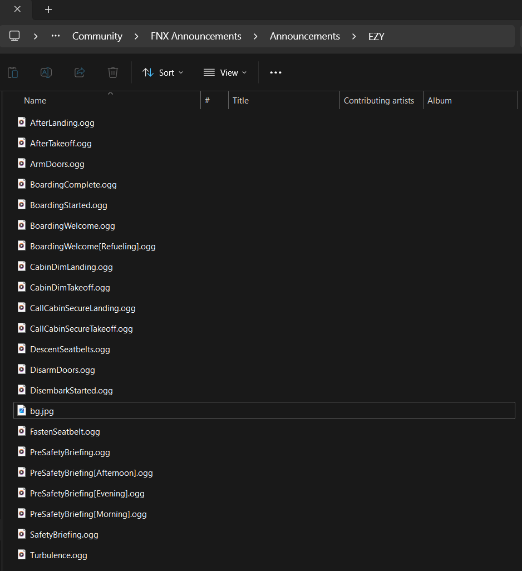Sort by # track number column header

(x=207, y=101)
